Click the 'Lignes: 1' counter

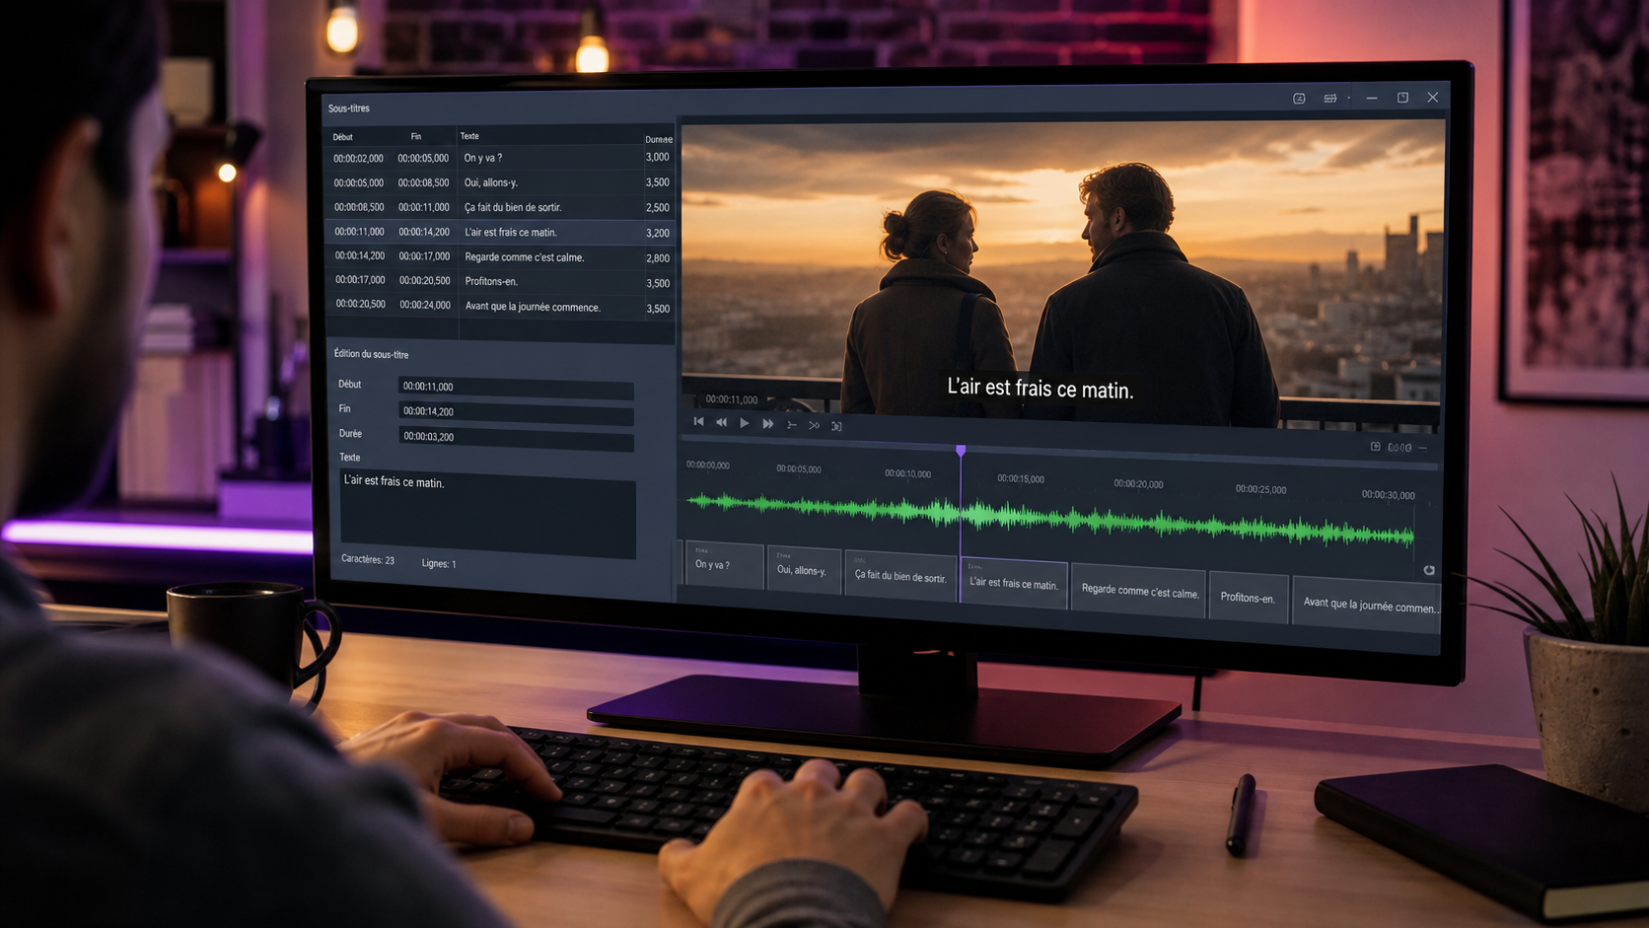pyautogui.click(x=439, y=564)
